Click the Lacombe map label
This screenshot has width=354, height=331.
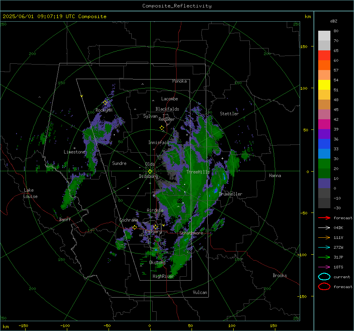pos(170,99)
